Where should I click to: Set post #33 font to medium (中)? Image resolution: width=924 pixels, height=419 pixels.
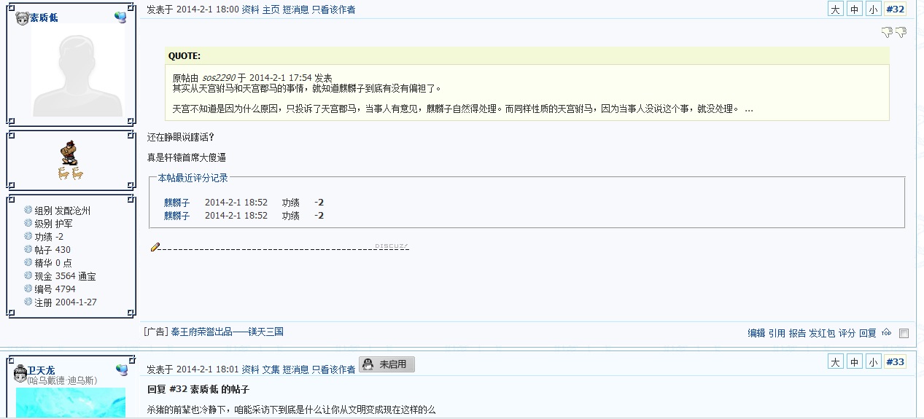(855, 362)
